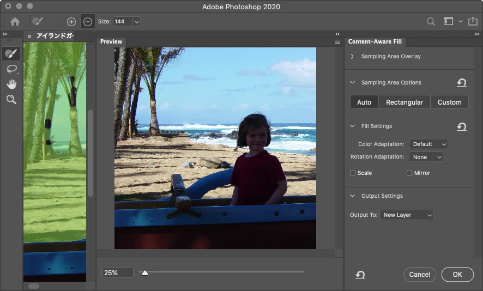
Task: Select the subtract from sampling area mode
Action: tap(88, 22)
